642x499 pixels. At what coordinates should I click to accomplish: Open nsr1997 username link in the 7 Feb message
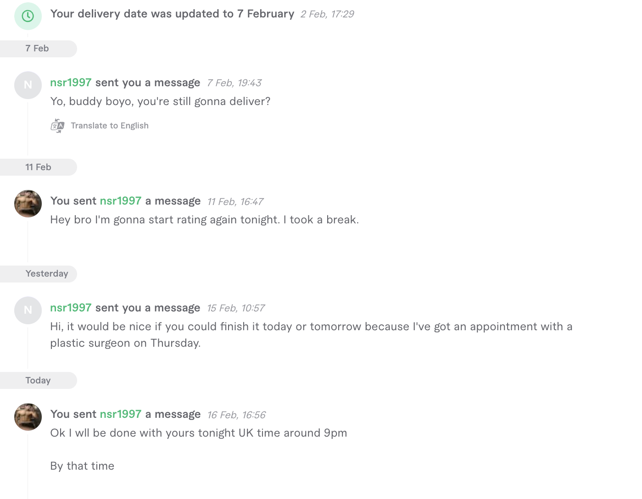pyautogui.click(x=71, y=83)
